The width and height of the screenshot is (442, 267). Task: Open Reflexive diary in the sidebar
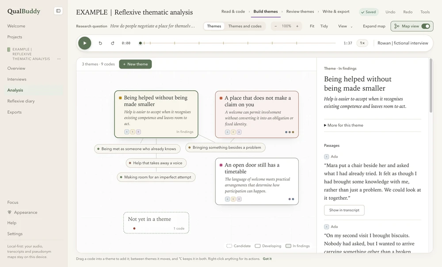click(21, 101)
